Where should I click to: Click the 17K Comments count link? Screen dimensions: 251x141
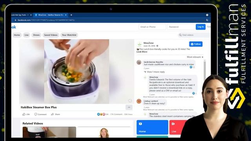(116, 114)
